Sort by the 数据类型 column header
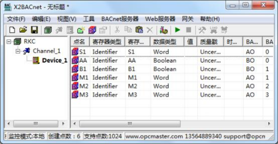 [167, 42]
